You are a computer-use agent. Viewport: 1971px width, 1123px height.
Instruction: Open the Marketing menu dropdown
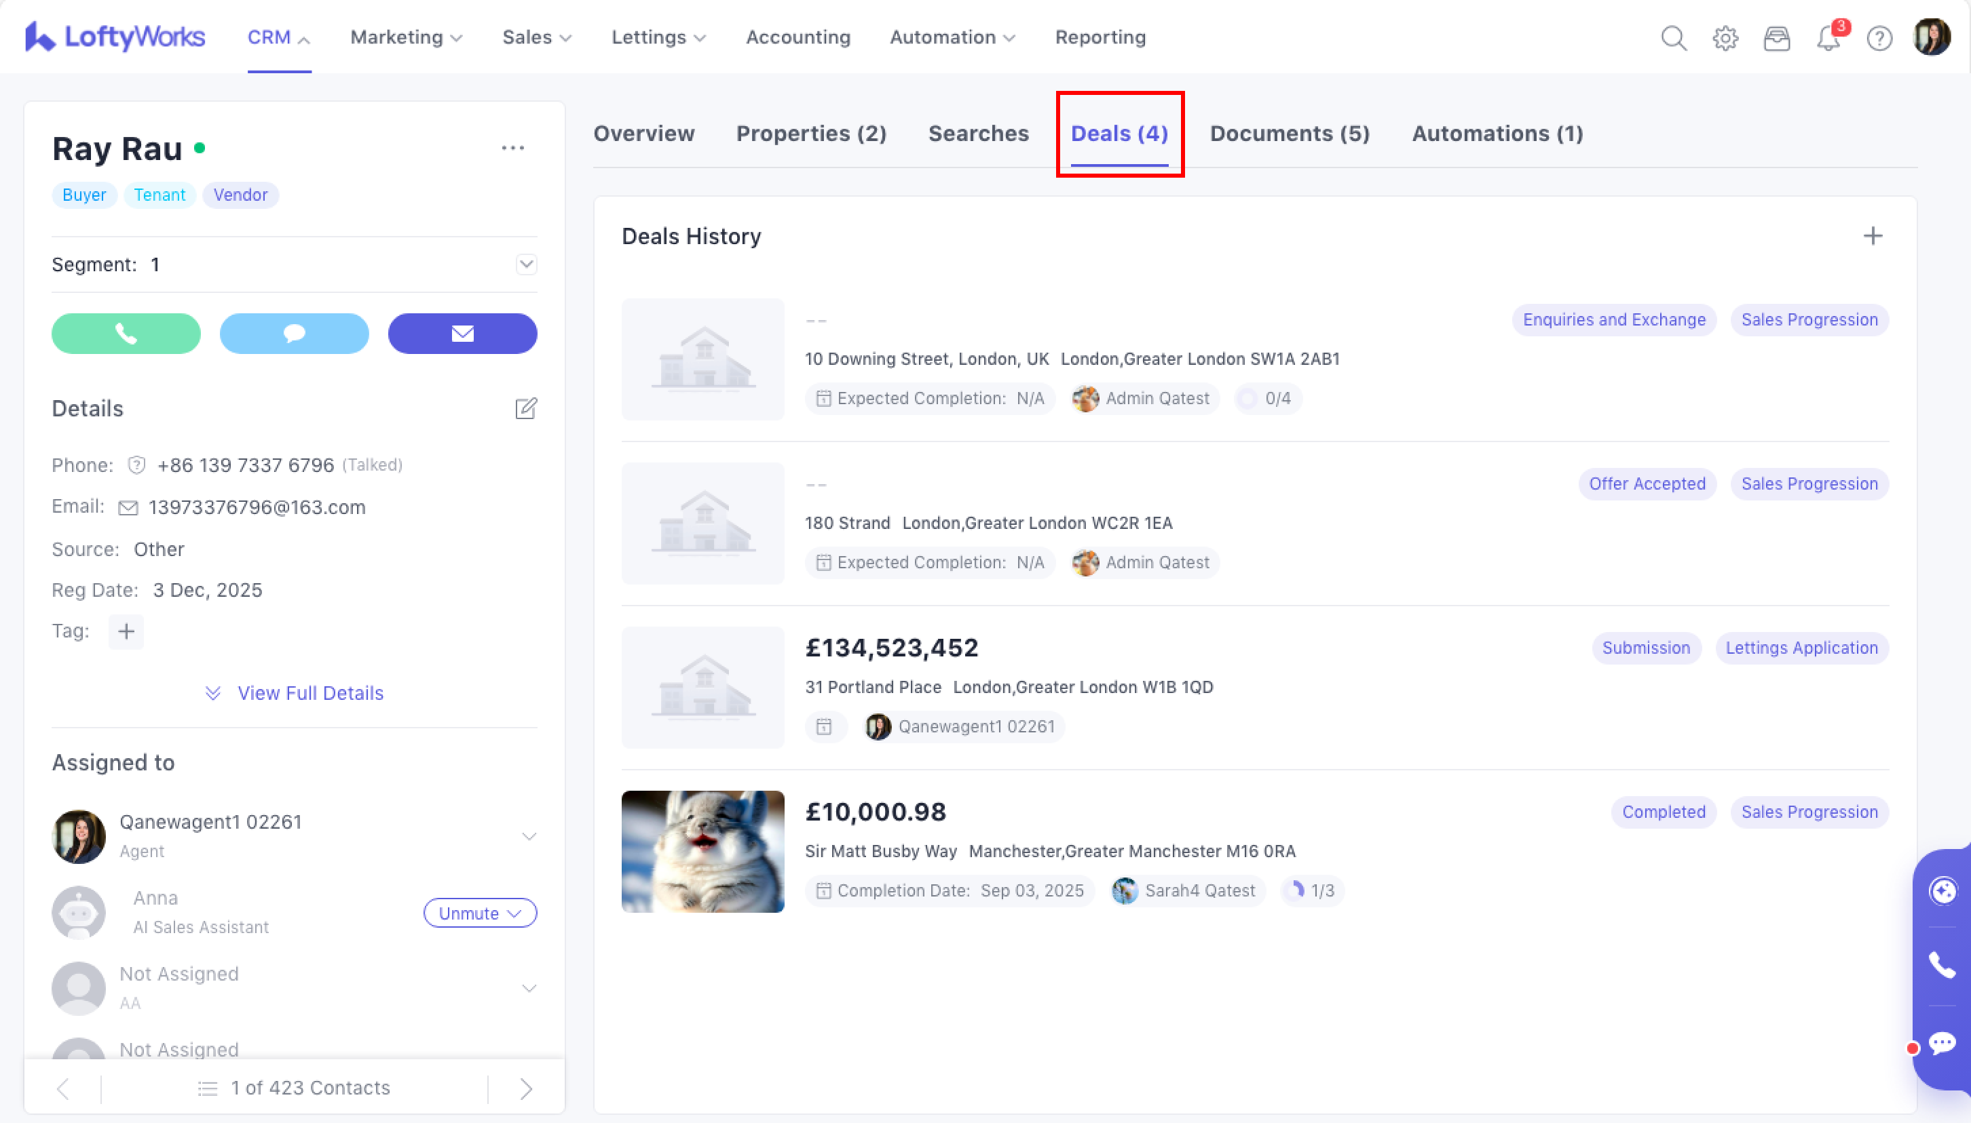406,38
